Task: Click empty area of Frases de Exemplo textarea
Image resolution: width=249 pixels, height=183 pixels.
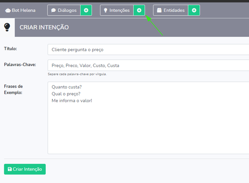Action: (x=148, y=129)
